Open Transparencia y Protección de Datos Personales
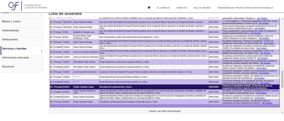The width and height of the screenshot is (284, 121). (x=245, y=8)
